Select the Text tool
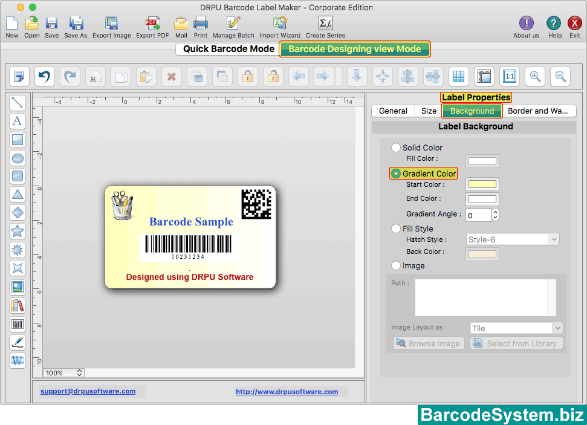The width and height of the screenshot is (587, 425). pos(17,121)
